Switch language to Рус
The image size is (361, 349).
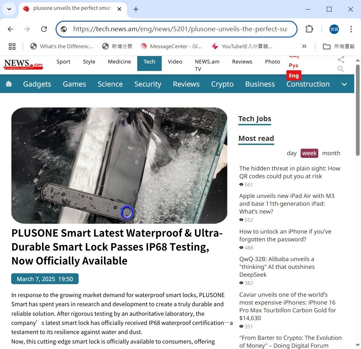tap(294, 66)
